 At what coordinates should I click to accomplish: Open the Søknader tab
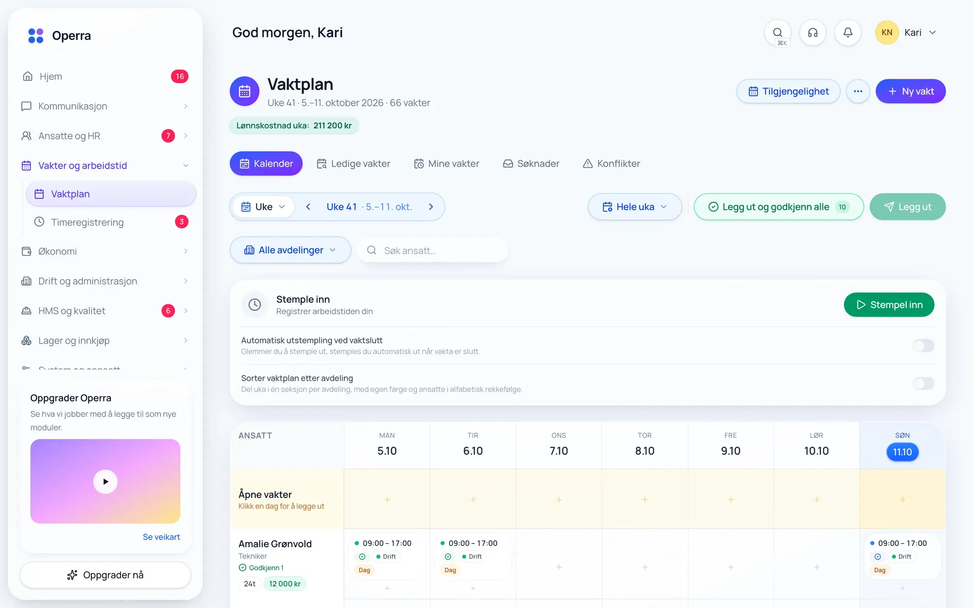click(x=531, y=163)
